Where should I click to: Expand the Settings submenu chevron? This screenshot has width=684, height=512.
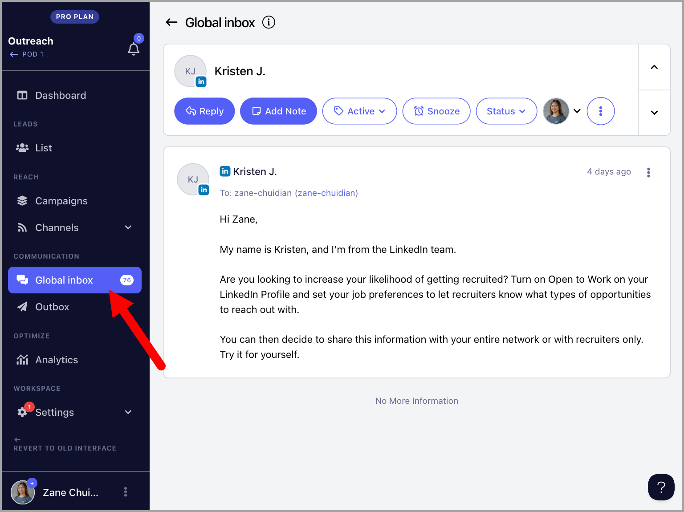click(128, 412)
